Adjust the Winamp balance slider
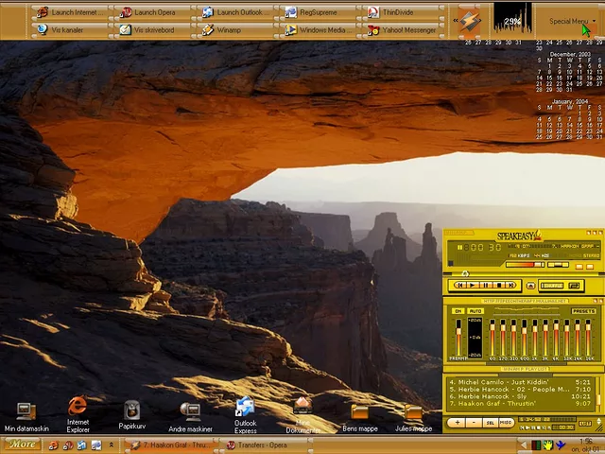The image size is (605, 454). point(558,265)
